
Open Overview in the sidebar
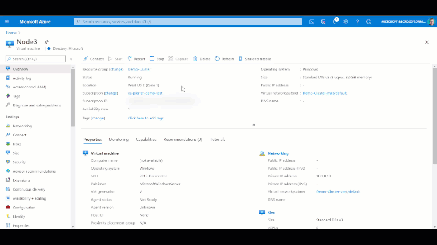click(35, 69)
